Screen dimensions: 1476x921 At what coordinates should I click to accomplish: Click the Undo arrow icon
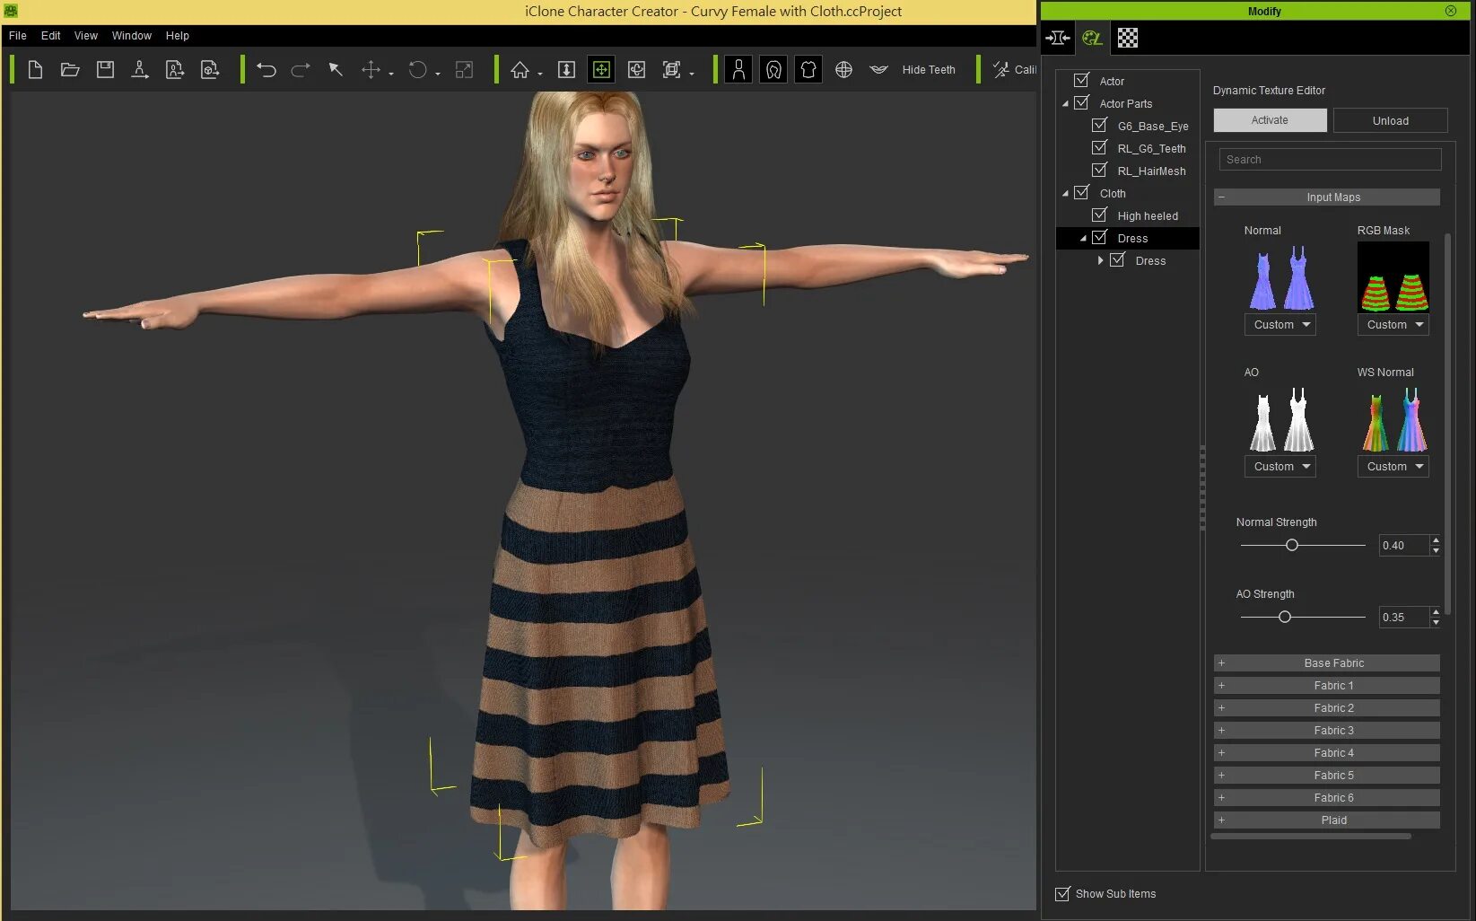(x=266, y=70)
